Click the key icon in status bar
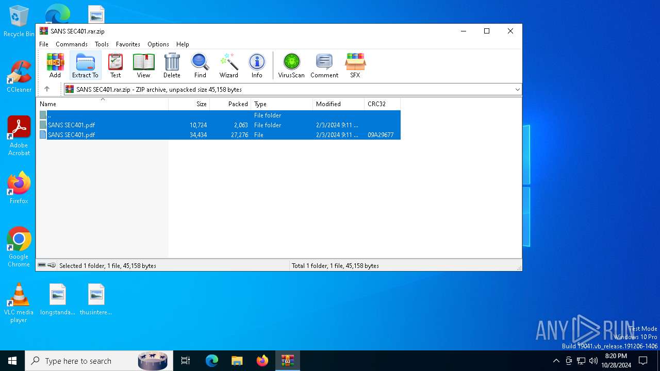Image resolution: width=660 pixels, height=371 pixels. 52,265
